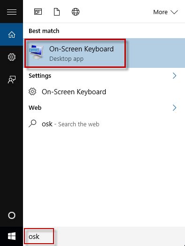Expand the Web results chevron
The height and width of the screenshot is (246, 185).
point(174,108)
